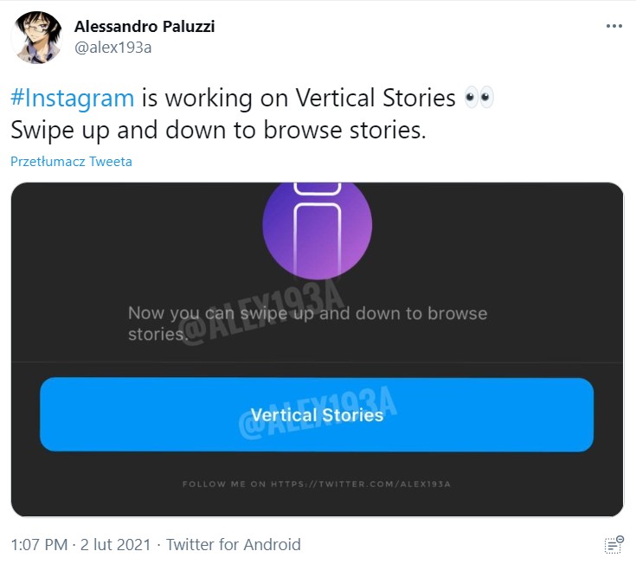The image size is (636, 564).
Task: Click the word 'stories.' in the image
Action: pos(157,334)
